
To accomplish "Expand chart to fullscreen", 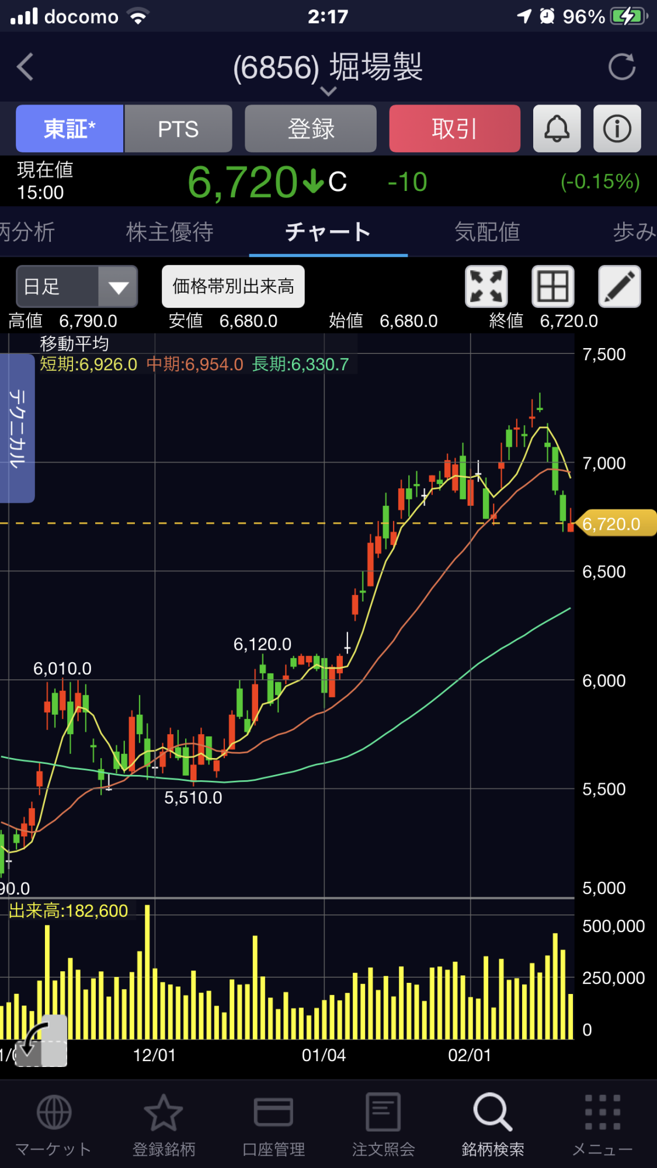I will (x=486, y=286).
